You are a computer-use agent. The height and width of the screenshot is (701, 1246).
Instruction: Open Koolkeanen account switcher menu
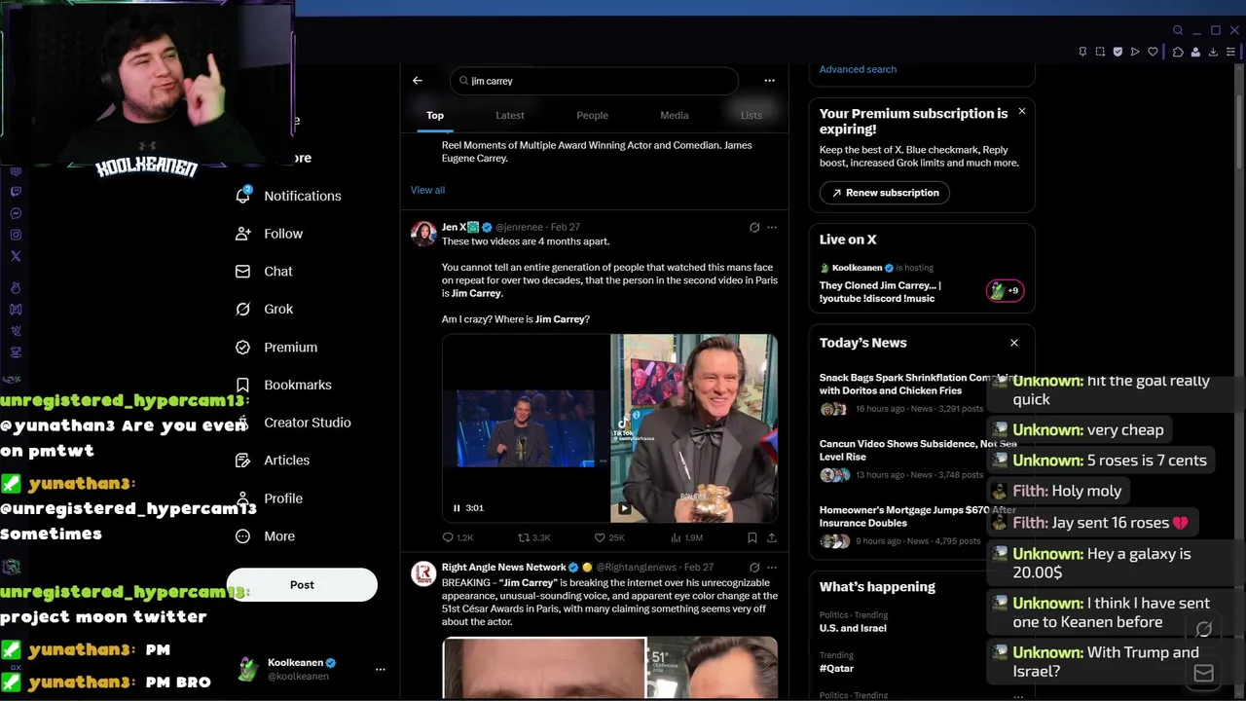pyautogui.click(x=381, y=669)
